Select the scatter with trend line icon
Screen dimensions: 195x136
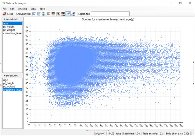pos(73,14)
